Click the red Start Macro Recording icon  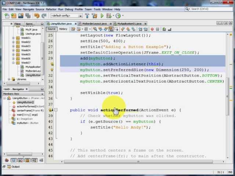click(x=152, y=29)
